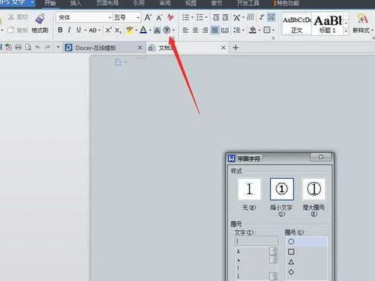This screenshot has height=281, width=375.
Task: Align text left
Action: [185, 30]
